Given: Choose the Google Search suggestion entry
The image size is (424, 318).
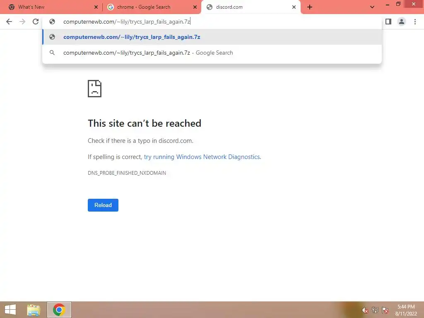Looking at the screenshot, I should click(212, 53).
